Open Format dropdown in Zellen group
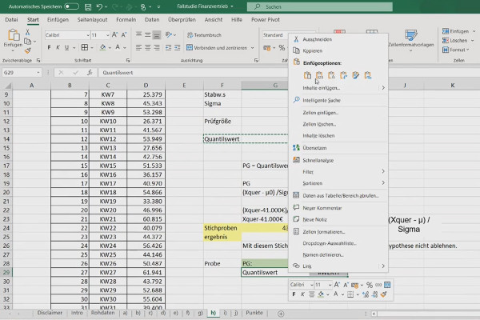 click(x=456, y=50)
